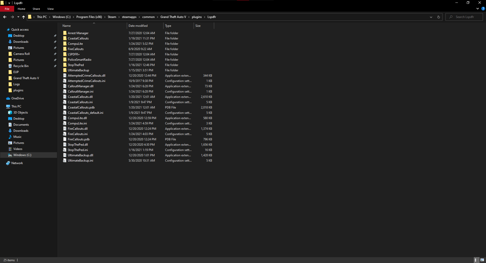Open the address bar history dropdown
Viewport: 486px width, 263px height.
click(431, 17)
